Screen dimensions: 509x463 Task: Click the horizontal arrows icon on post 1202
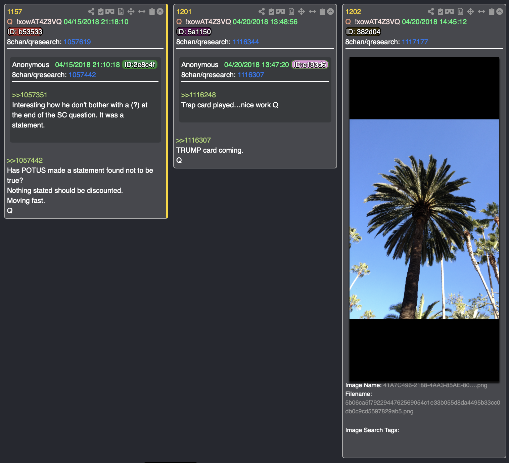point(481,12)
